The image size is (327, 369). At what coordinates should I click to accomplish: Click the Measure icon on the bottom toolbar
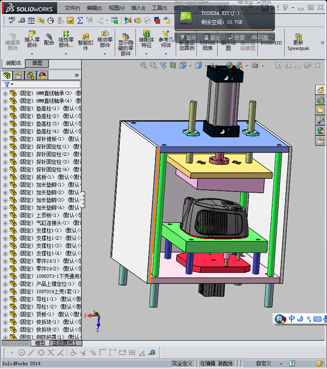pyautogui.click(x=152, y=352)
